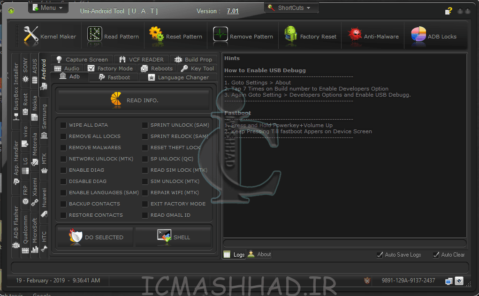Click the camera icon in the status bar
479x296 pixels.
tap(459, 281)
